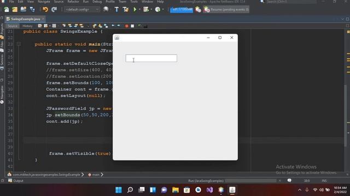Open the File menu
Screen dimensions: 350x196
tap(11, 2)
